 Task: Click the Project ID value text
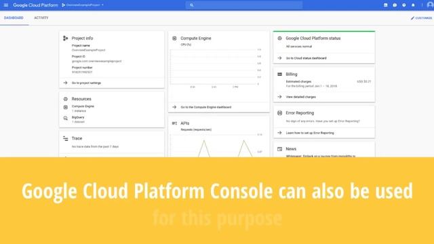[x=96, y=61]
